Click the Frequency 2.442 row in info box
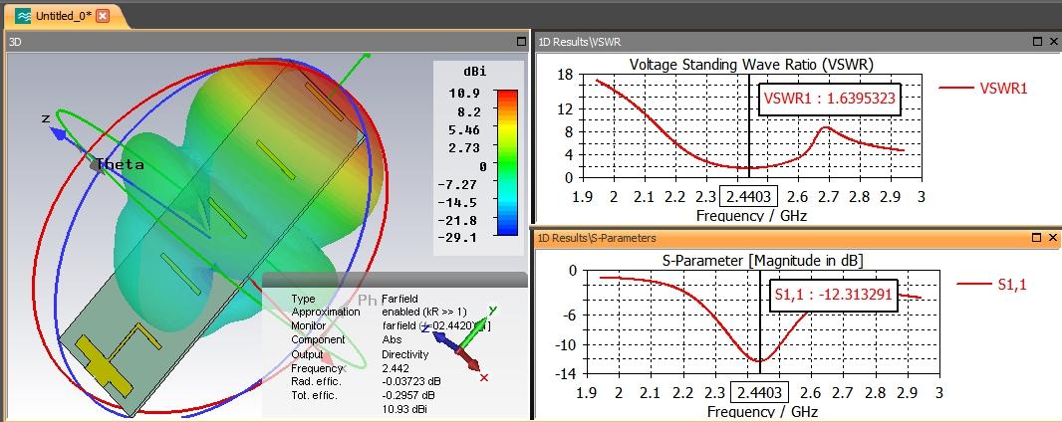This screenshot has height=422, width=1062. 348,368
